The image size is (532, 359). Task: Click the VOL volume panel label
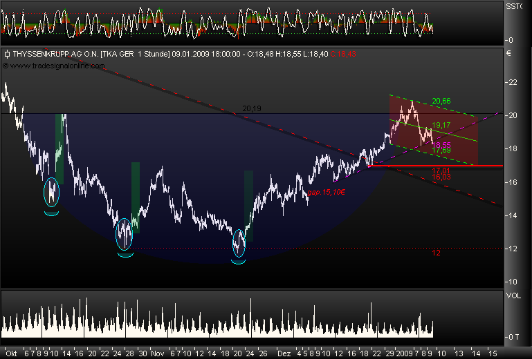513,295
